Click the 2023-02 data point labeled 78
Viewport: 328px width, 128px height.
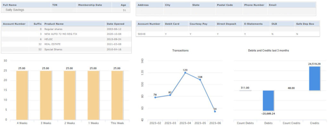155,97
